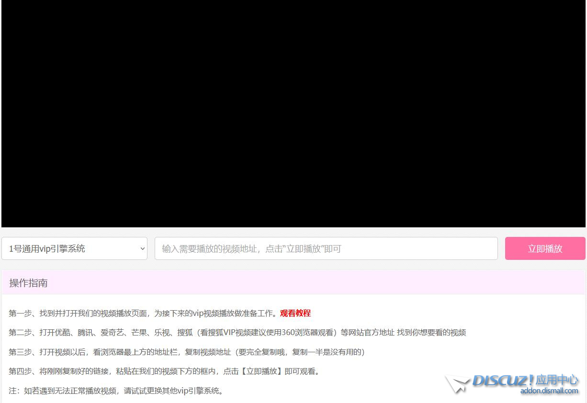This screenshot has height=403, width=587.
Task: Click the 操作指南 heading
Action: [x=28, y=283]
